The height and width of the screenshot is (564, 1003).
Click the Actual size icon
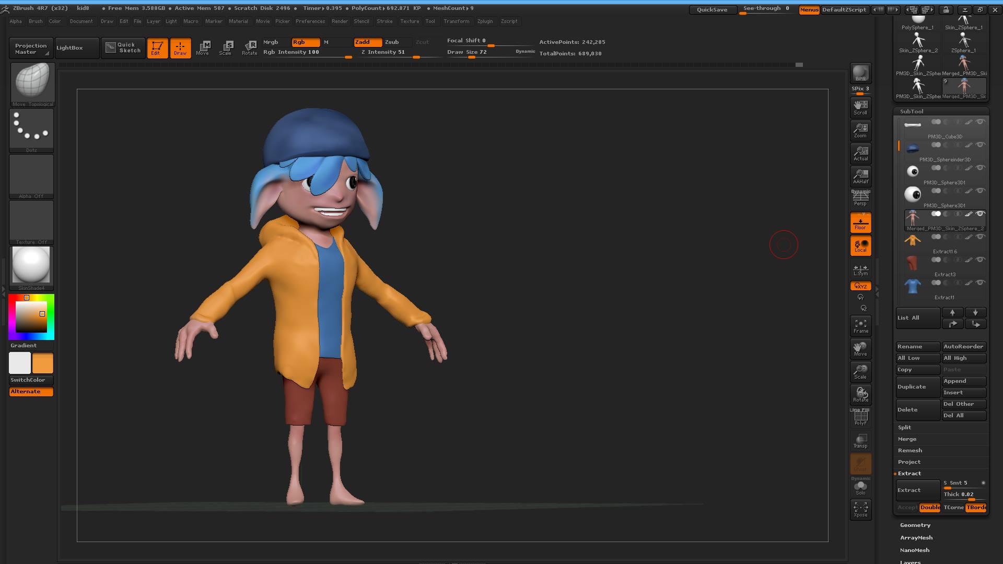860,153
